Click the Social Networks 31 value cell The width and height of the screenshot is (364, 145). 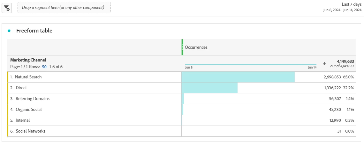click(x=339, y=131)
